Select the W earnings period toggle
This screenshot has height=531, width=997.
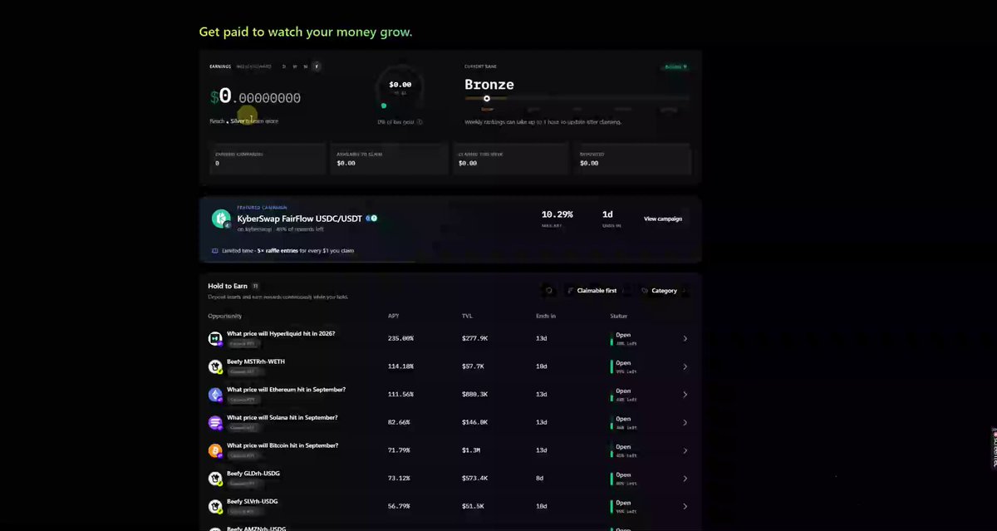tap(295, 66)
